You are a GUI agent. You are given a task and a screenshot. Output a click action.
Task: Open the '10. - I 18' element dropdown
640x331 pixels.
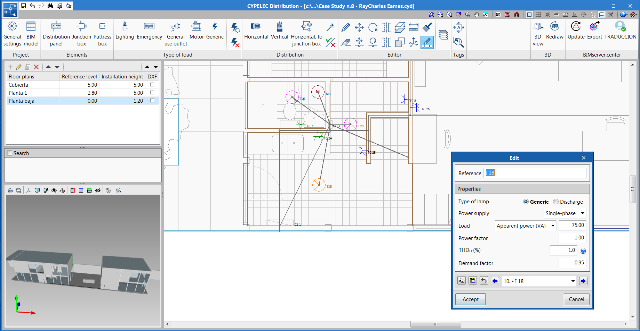click(539, 281)
